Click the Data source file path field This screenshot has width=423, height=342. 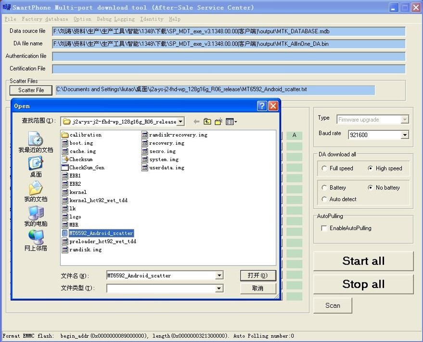point(229,31)
